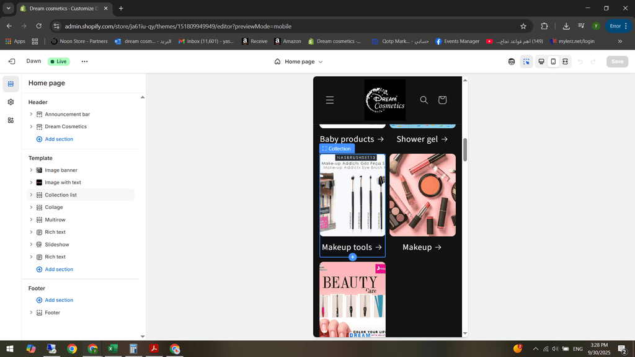
Task: Open the App embeds sidebar icon
Action: [11, 120]
